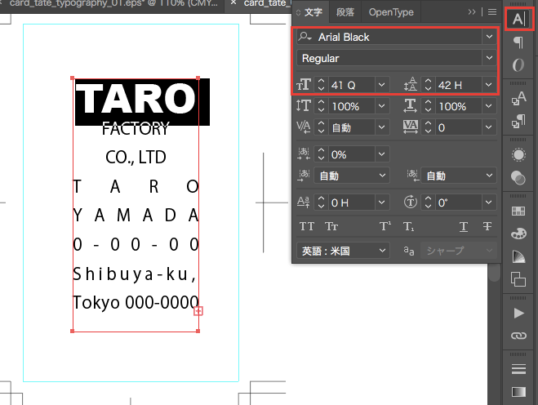
Task: Open the Links panel chain icon
Action: click(x=518, y=336)
